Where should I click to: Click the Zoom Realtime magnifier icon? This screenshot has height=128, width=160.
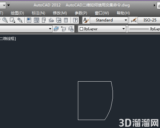pyautogui.click(x=5, y=20)
